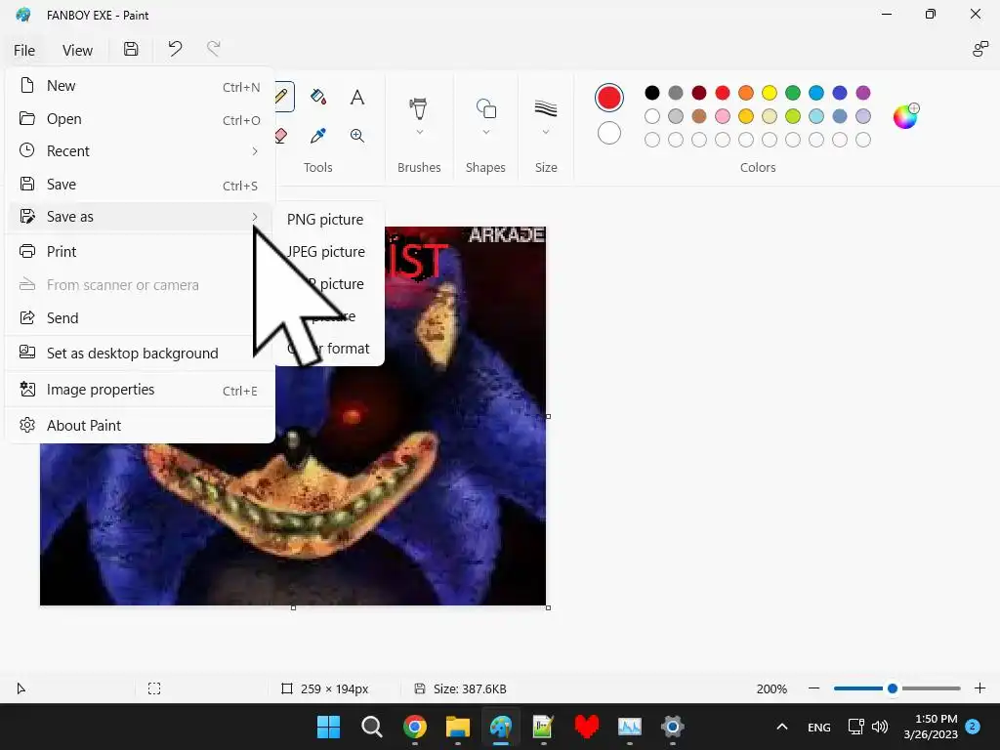Open the Edit colors wheel
The image size is (1000, 750).
(x=905, y=116)
